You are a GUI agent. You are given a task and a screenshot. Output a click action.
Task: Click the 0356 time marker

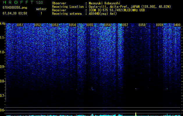(x=107, y=25)
